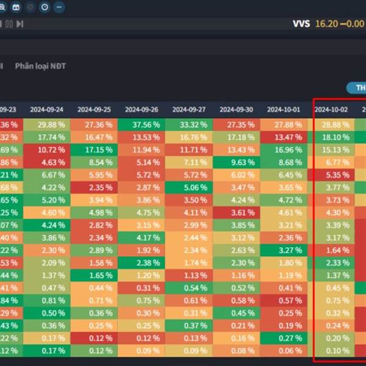Switch to Phân loại NĐT tab

click(40, 66)
